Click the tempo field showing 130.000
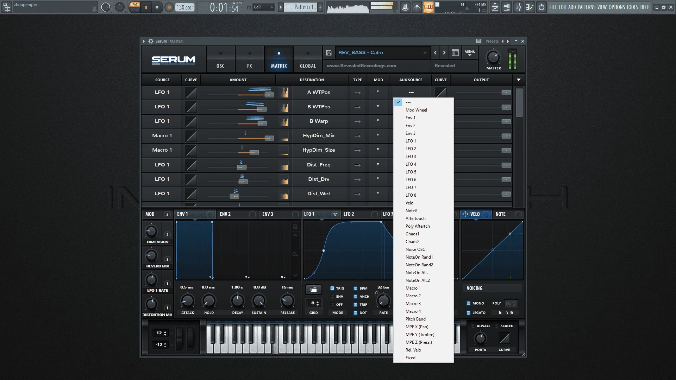Viewport: 676px width, 380px height. pyautogui.click(x=184, y=7)
